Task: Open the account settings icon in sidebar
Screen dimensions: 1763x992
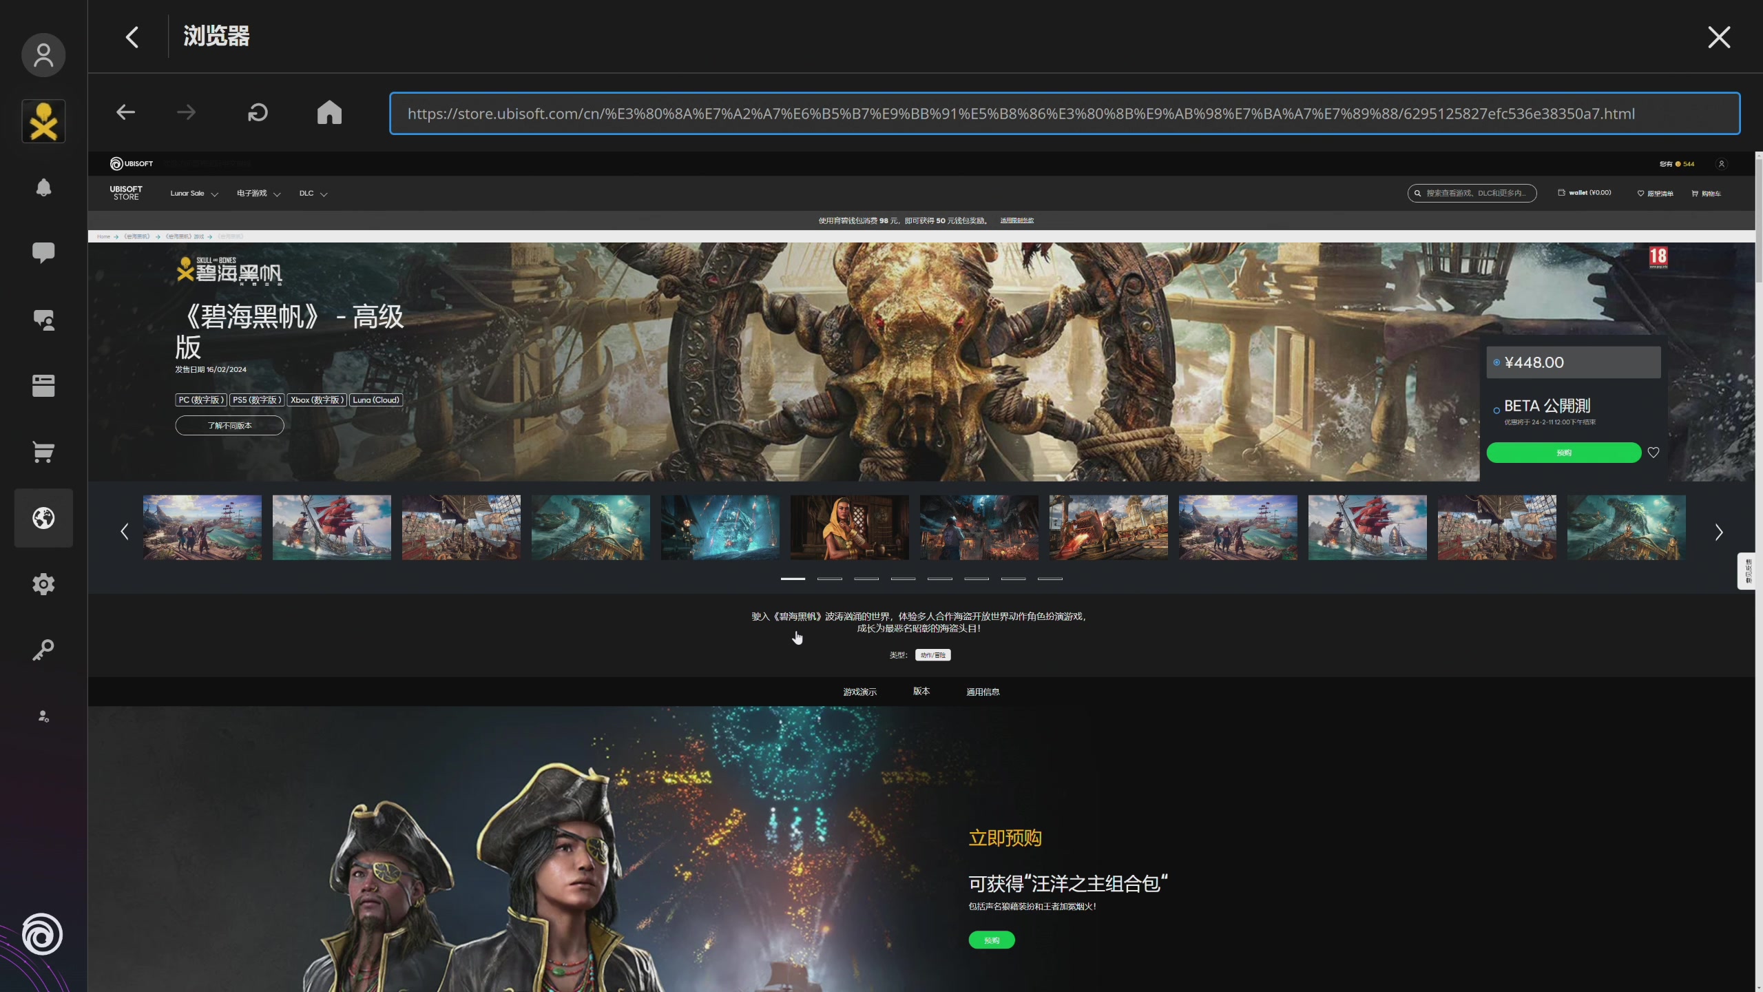Action: point(43,716)
